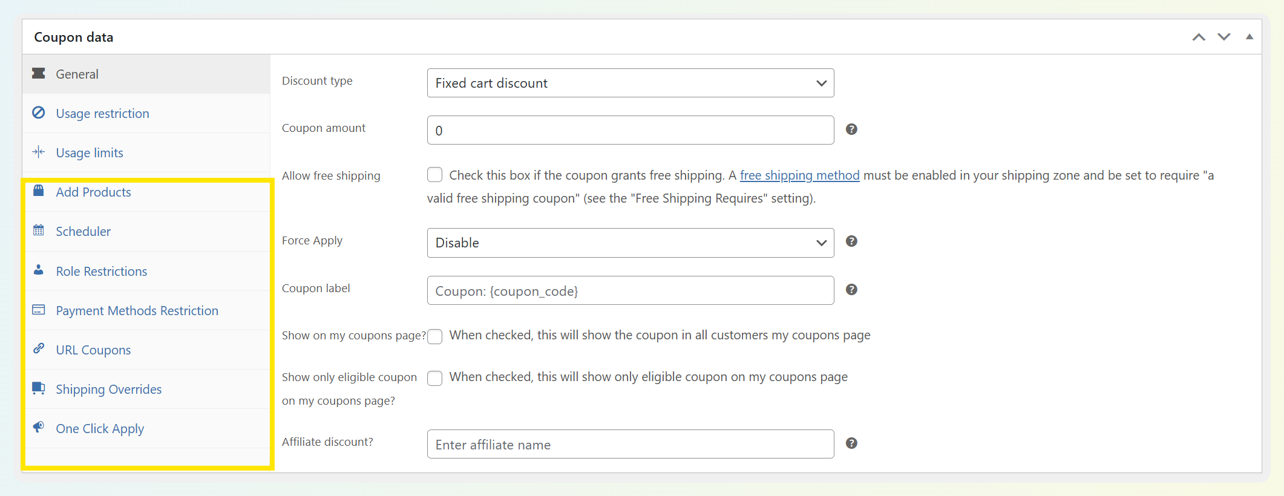1284x496 pixels.
Task: Open the Usage limits tab
Action: pyautogui.click(x=90, y=153)
